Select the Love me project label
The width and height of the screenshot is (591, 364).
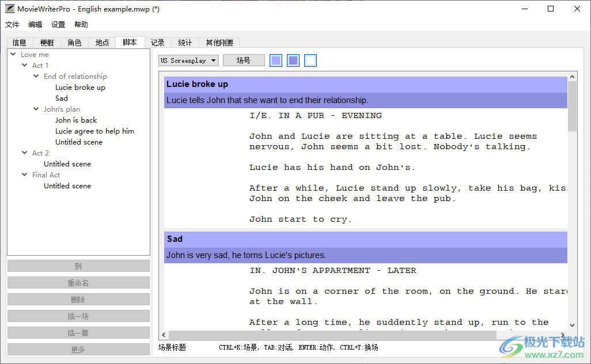click(x=35, y=54)
